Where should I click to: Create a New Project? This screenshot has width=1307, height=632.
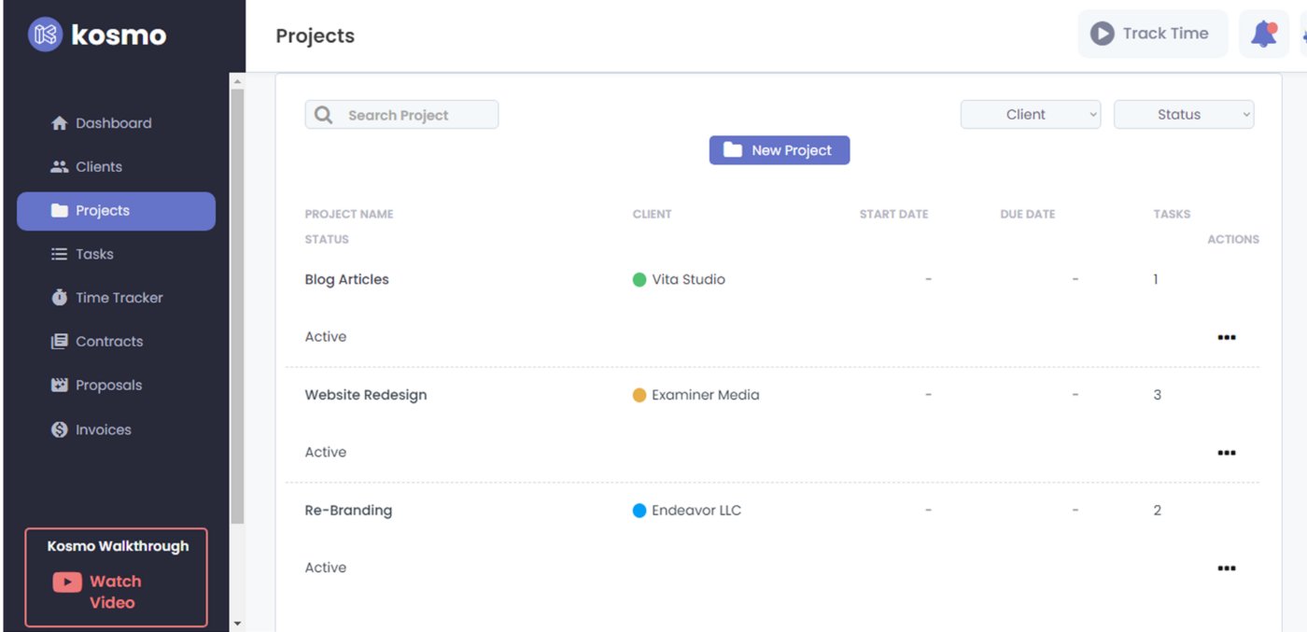779,150
